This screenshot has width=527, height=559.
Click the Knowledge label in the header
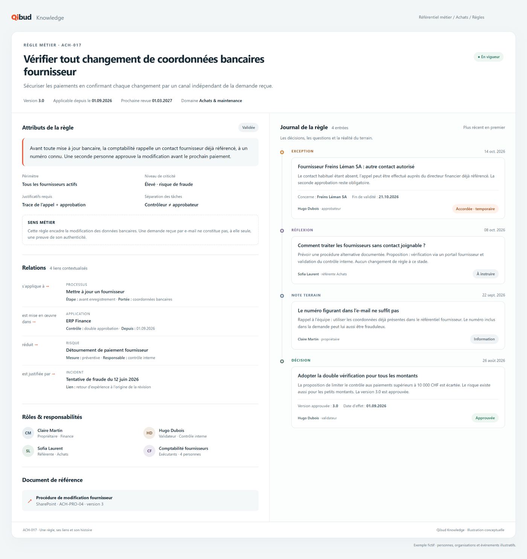(x=50, y=18)
